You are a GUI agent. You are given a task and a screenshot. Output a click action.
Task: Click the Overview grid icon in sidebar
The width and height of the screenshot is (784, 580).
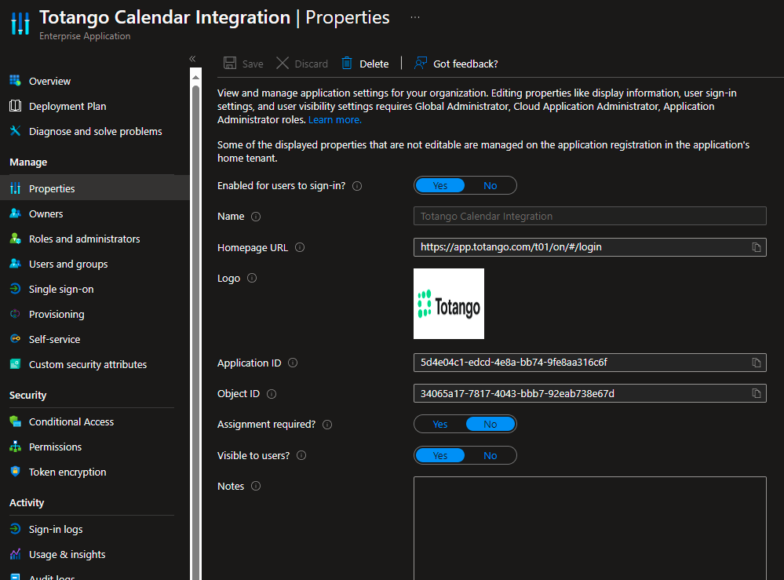pyautogui.click(x=15, y=81)
